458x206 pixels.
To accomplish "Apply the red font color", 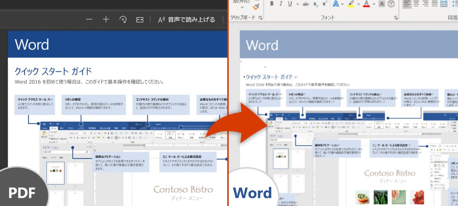I will (366, 4).
